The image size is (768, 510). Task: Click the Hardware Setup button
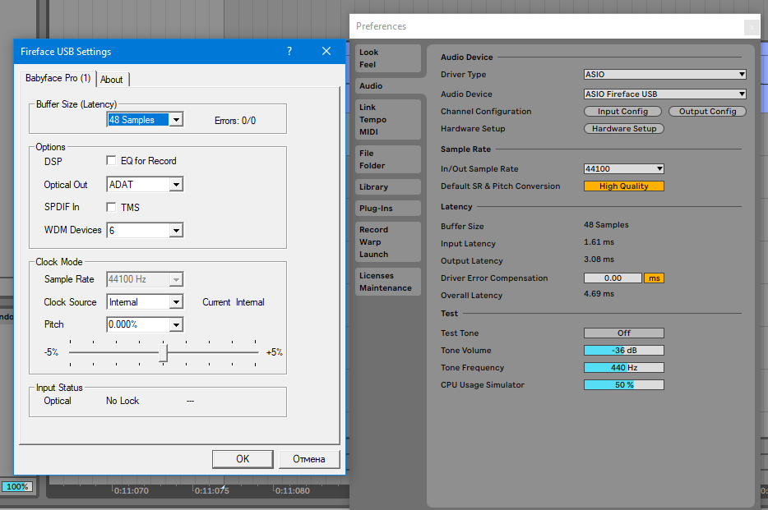623,129
